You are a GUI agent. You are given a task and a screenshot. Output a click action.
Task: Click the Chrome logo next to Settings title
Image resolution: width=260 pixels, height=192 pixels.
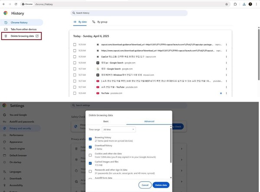[5, 105]
